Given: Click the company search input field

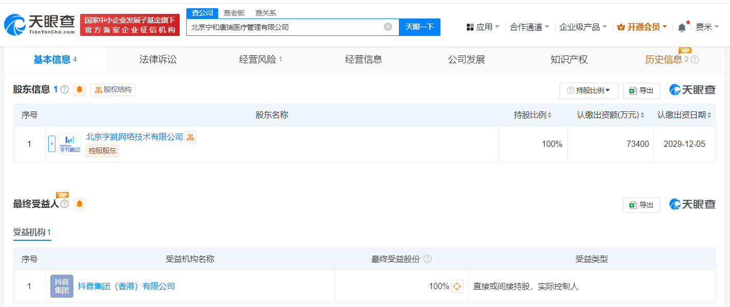Looking at the screenshot, I should (x=285, y=27).
